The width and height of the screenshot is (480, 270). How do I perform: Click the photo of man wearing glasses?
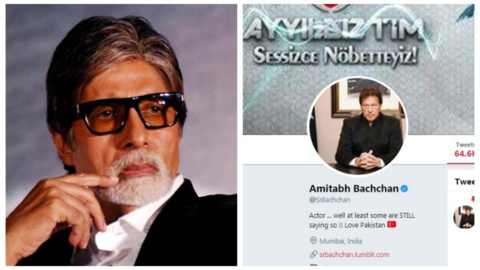tap(121, 135)
